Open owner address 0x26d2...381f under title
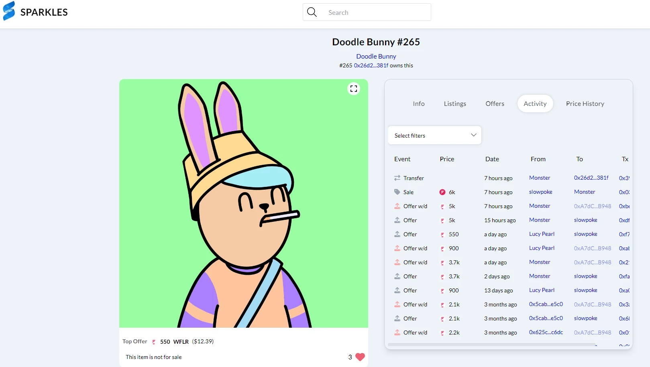This screenshot has height=367, width=650. tap(371, 65)
